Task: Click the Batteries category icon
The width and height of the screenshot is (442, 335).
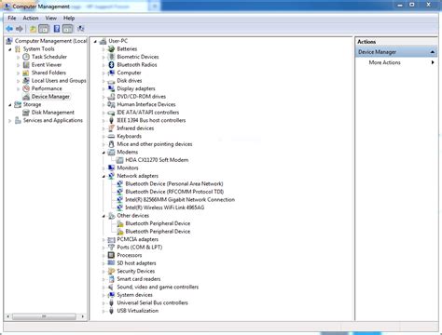Action: 111,48
